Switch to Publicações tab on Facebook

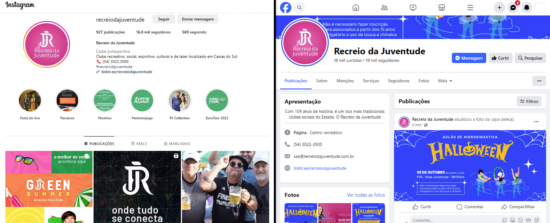pos(296,81)
